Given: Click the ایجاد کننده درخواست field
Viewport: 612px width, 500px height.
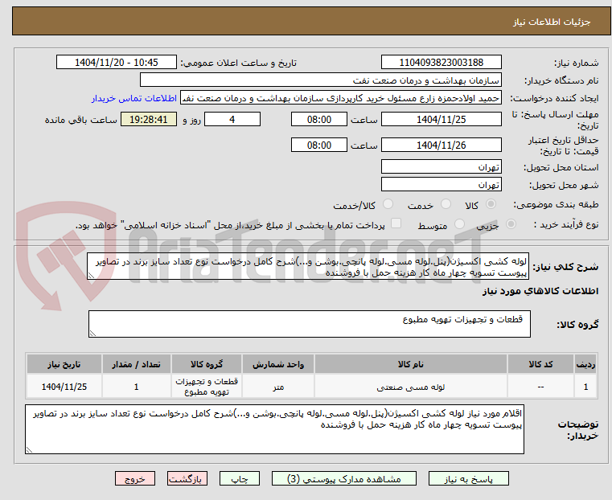Looking at the screenshot, I should (x=341, y=98).
